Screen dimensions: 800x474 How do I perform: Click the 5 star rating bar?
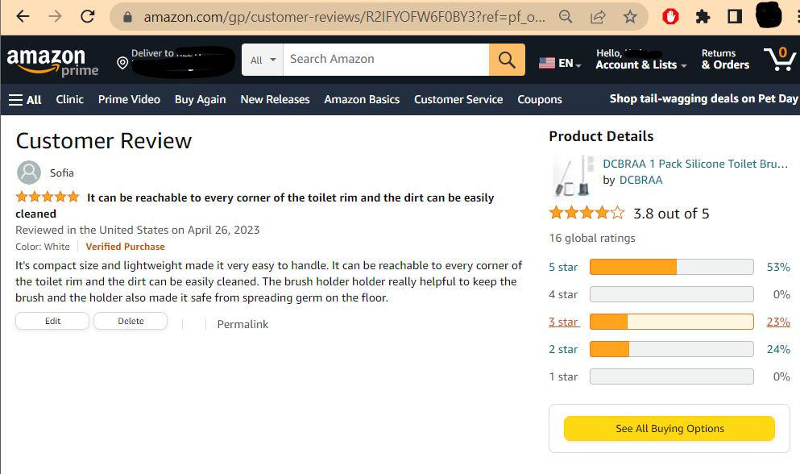click(671, 267)
